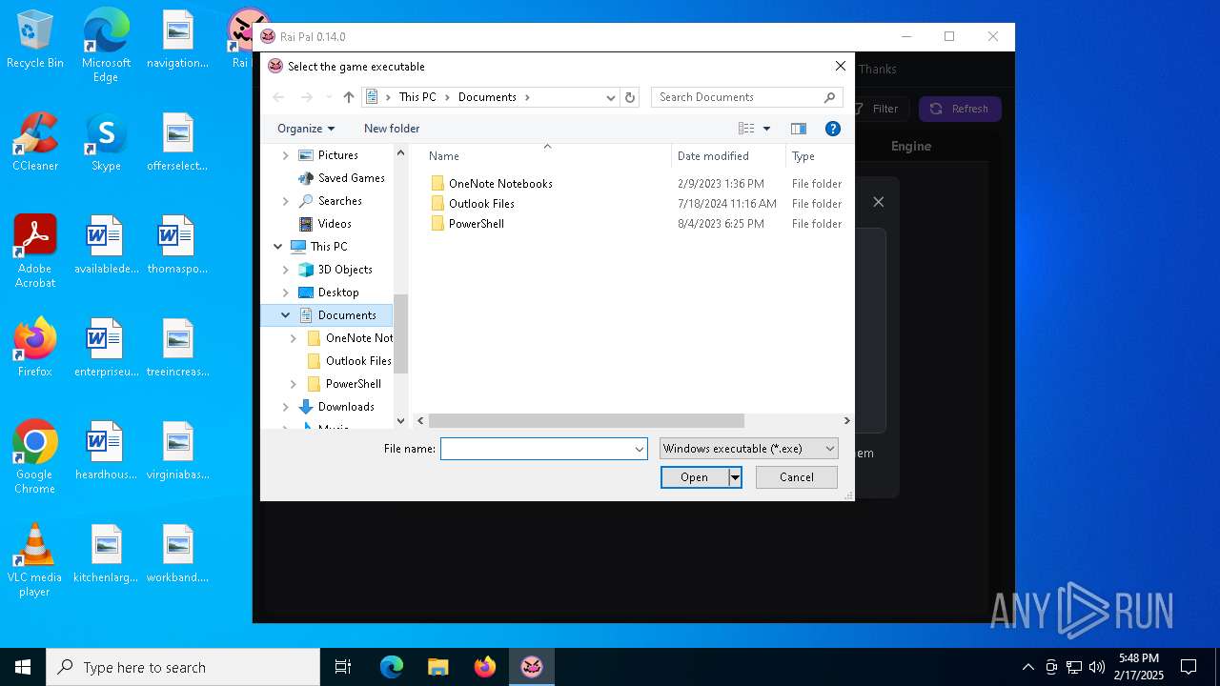Select the VLC media player desktop icon
This screenshot has height=686, width=1220.
pyautogui.click(x=35, y=560)
